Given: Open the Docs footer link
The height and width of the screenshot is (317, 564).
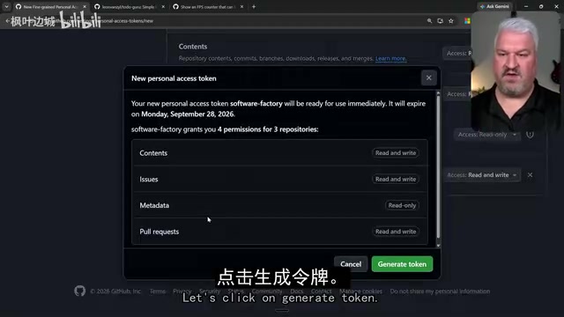Looking at the screenshot, I should [297, 291].
